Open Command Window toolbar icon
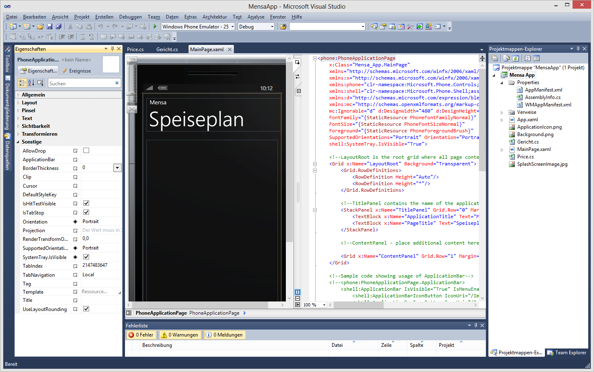 pyautogui.click(x=438, y=26)
